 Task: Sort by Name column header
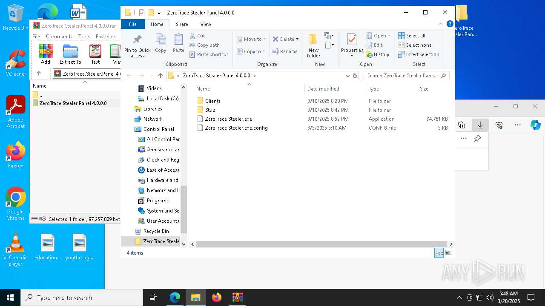(249, 89)
